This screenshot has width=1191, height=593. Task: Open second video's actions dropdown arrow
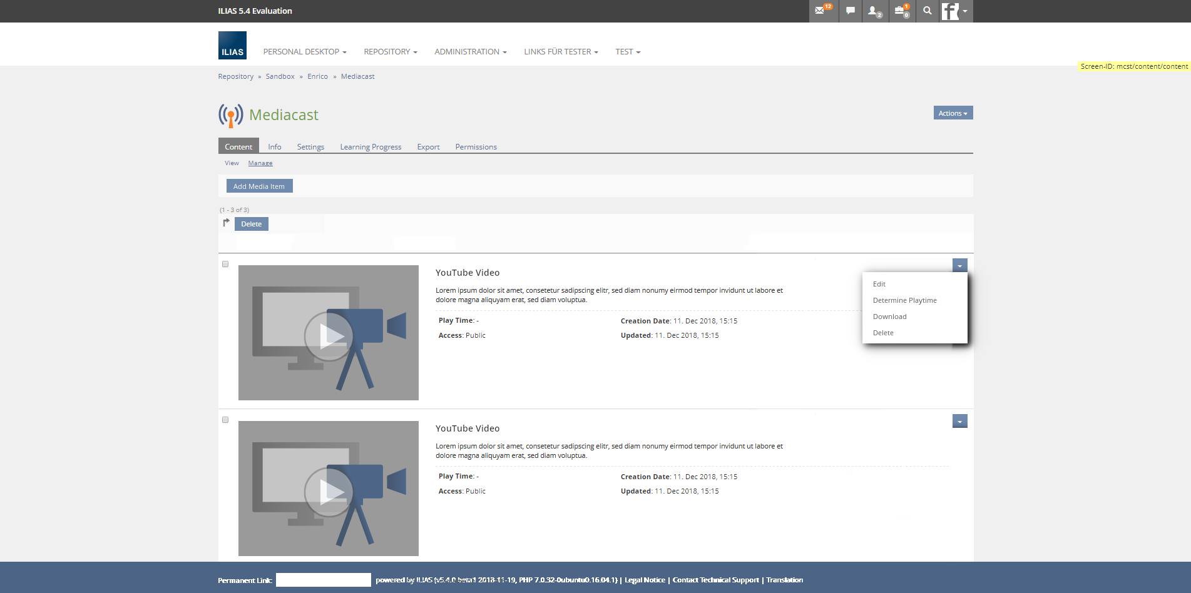point(959,422)
